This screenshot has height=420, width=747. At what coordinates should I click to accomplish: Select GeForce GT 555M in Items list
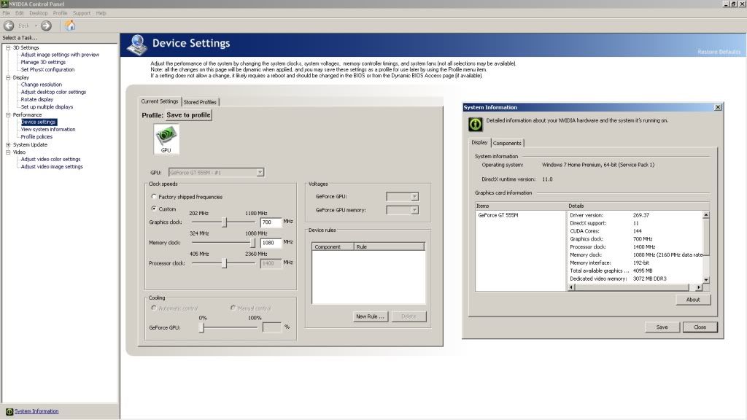[x=498, y=215]
